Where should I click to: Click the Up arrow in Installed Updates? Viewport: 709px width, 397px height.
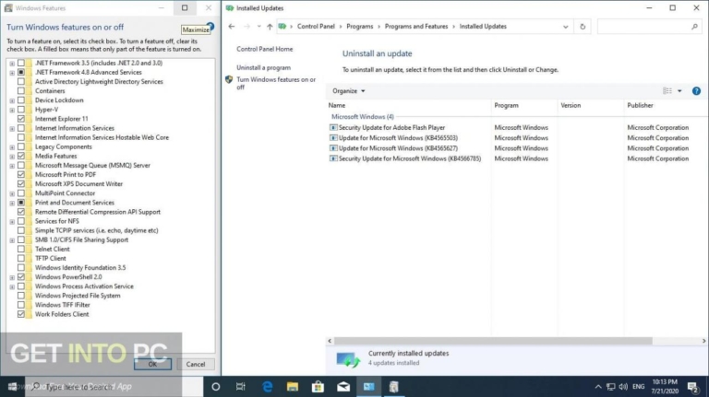click(270, 27)
